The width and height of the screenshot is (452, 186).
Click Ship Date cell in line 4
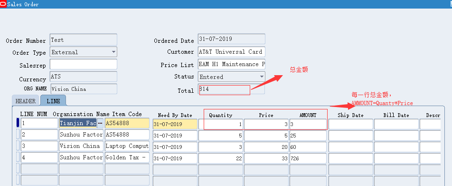point(351,158)
